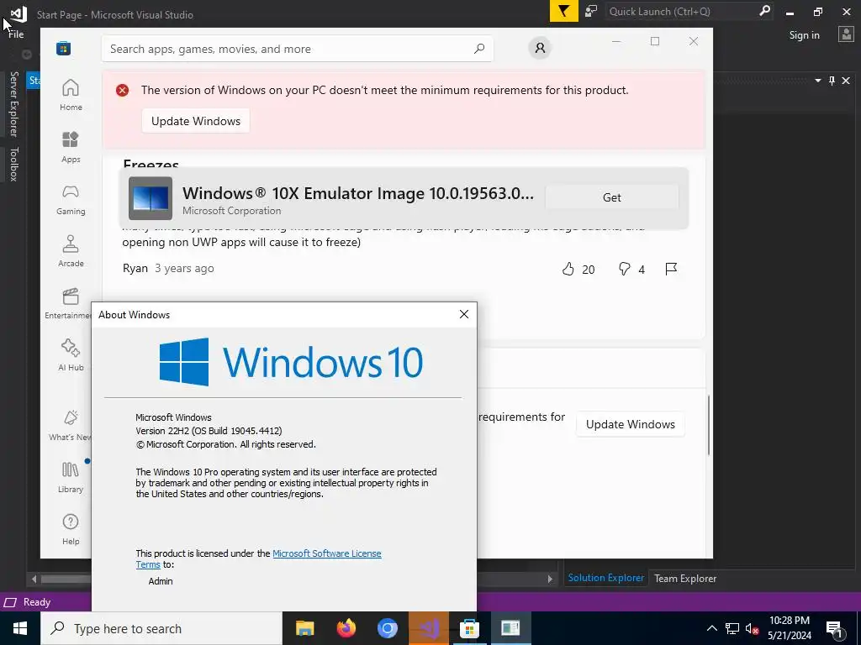Switch to Visual Studio on the taskbar
The image size is (861, 645).
tap(429, 628)
